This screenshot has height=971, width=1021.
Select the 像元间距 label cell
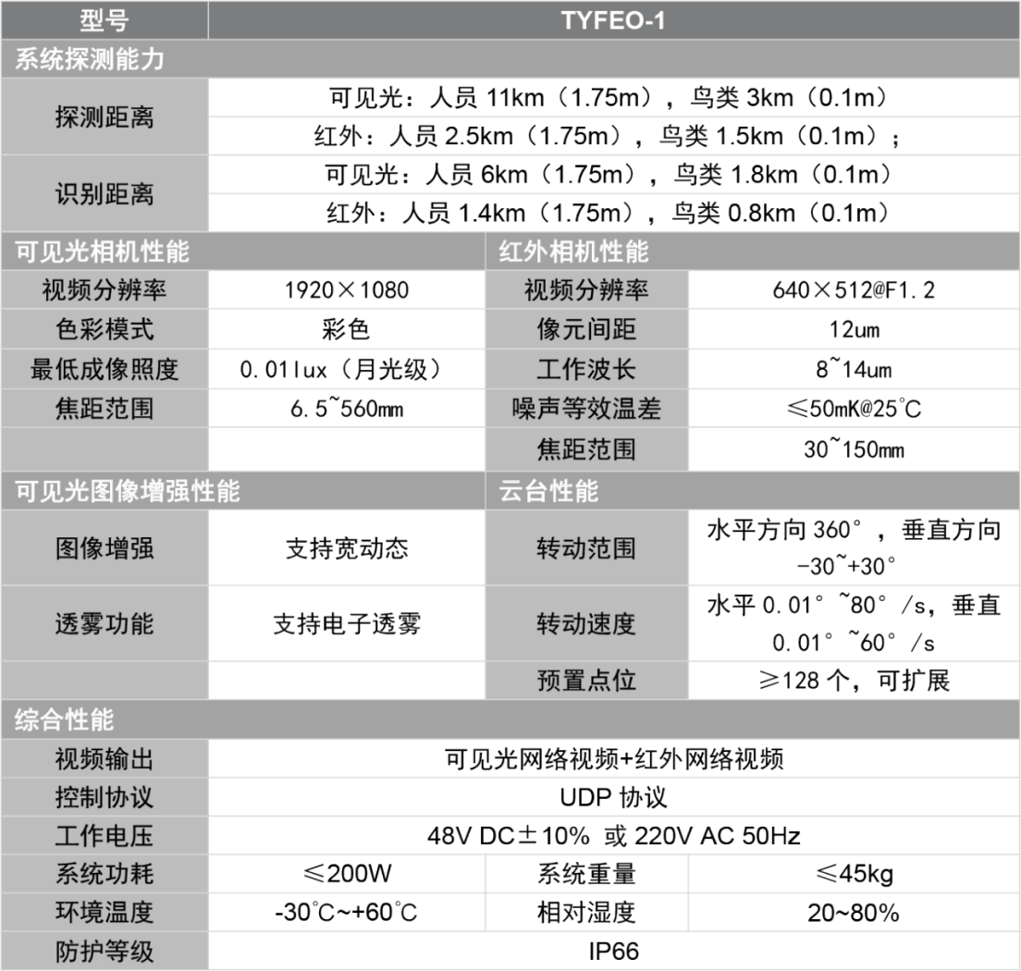pyautogui.click(x=586, y=329)
